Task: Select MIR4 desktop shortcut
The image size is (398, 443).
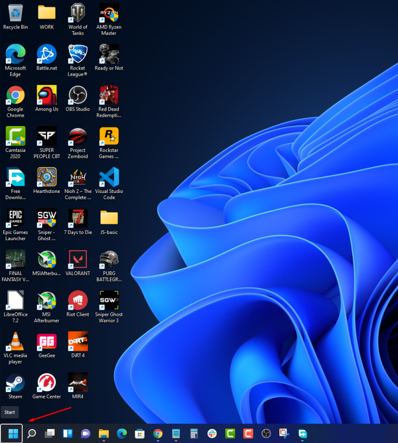Action: pos(78,386)
